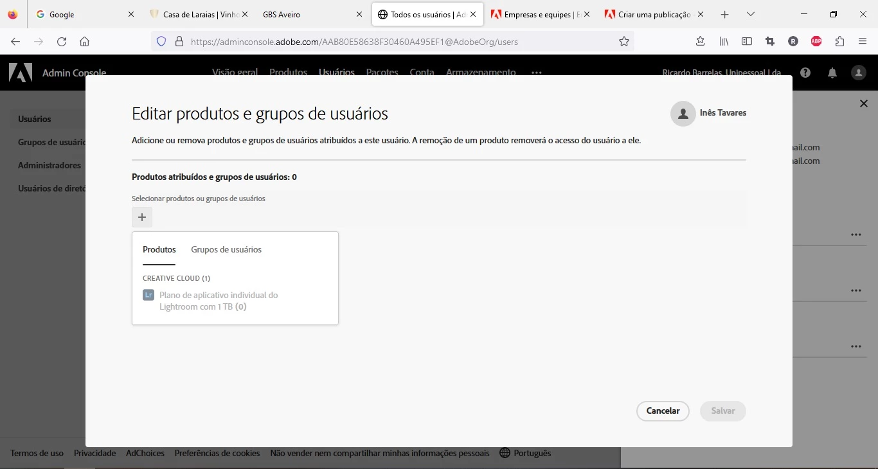Viewport: 878px width, 469px height.
Task: Open the more options ellipsis in navigation
Action: pyautogui.click(x=537, y=73)
